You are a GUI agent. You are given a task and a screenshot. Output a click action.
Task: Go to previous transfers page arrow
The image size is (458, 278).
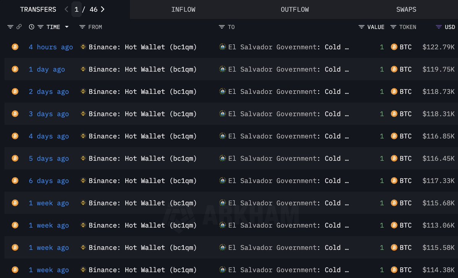[x=66, y=9]
